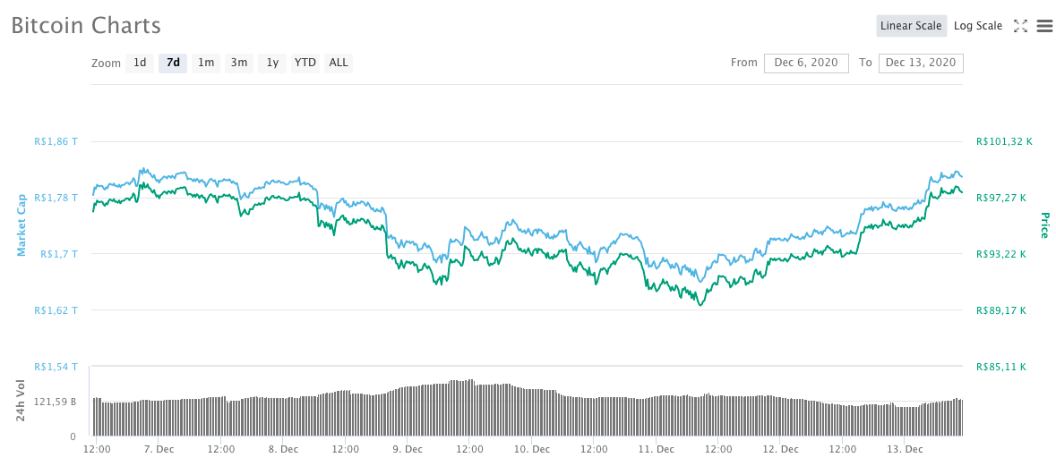
Task: Click the 10. Dec date tick
Action: click(531, 449)
